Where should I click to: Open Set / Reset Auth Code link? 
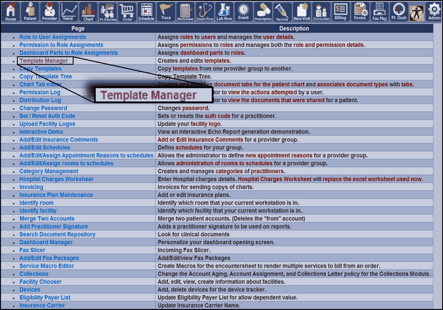47,116
